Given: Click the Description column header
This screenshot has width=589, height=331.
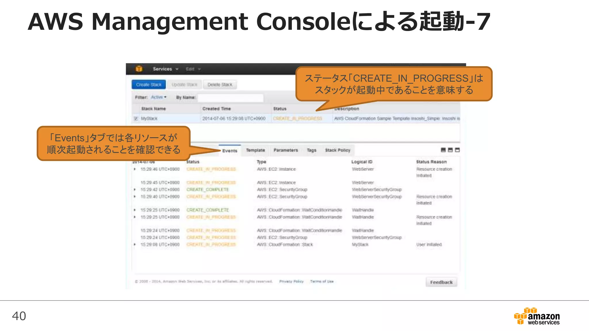Looking at the screenshot, I should (x=347, y=109).
